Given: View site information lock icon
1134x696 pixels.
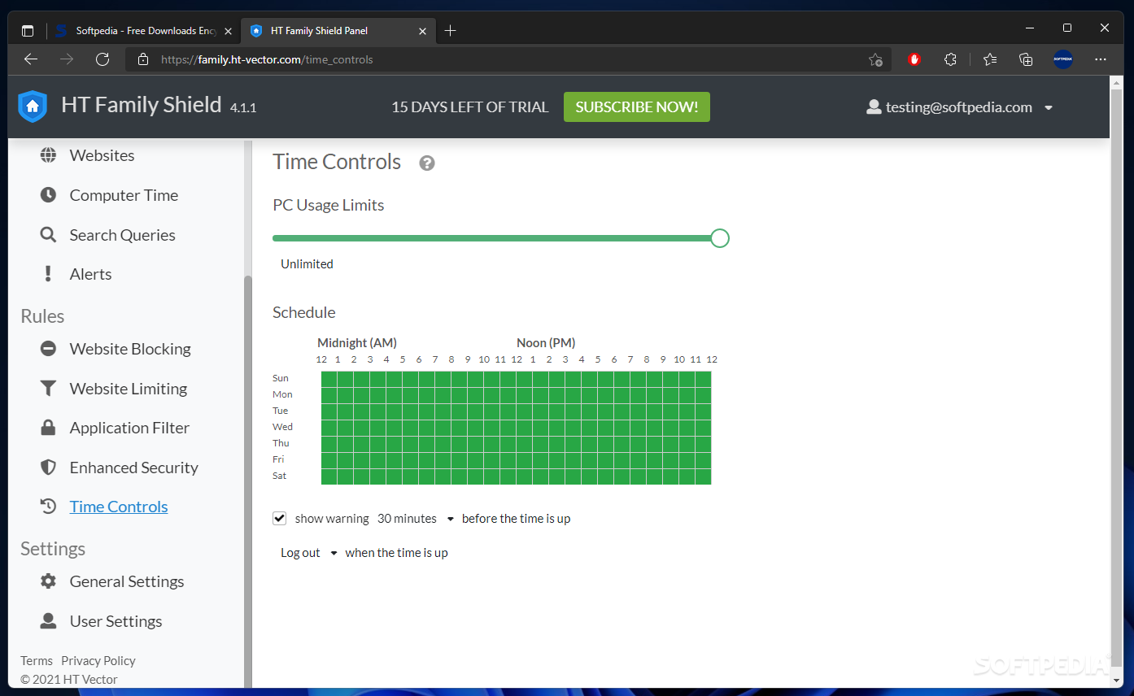Looking at the screenshot, I should click(143, 59).
